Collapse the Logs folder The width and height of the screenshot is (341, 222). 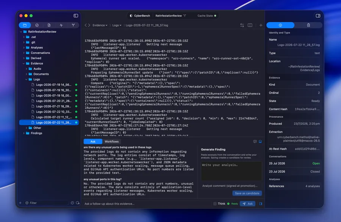[x=26, y=79]
